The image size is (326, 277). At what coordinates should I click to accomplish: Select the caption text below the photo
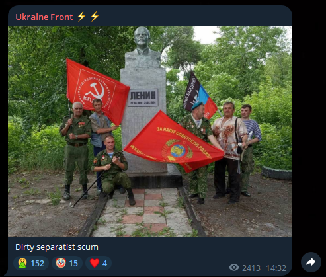point(57,247)
